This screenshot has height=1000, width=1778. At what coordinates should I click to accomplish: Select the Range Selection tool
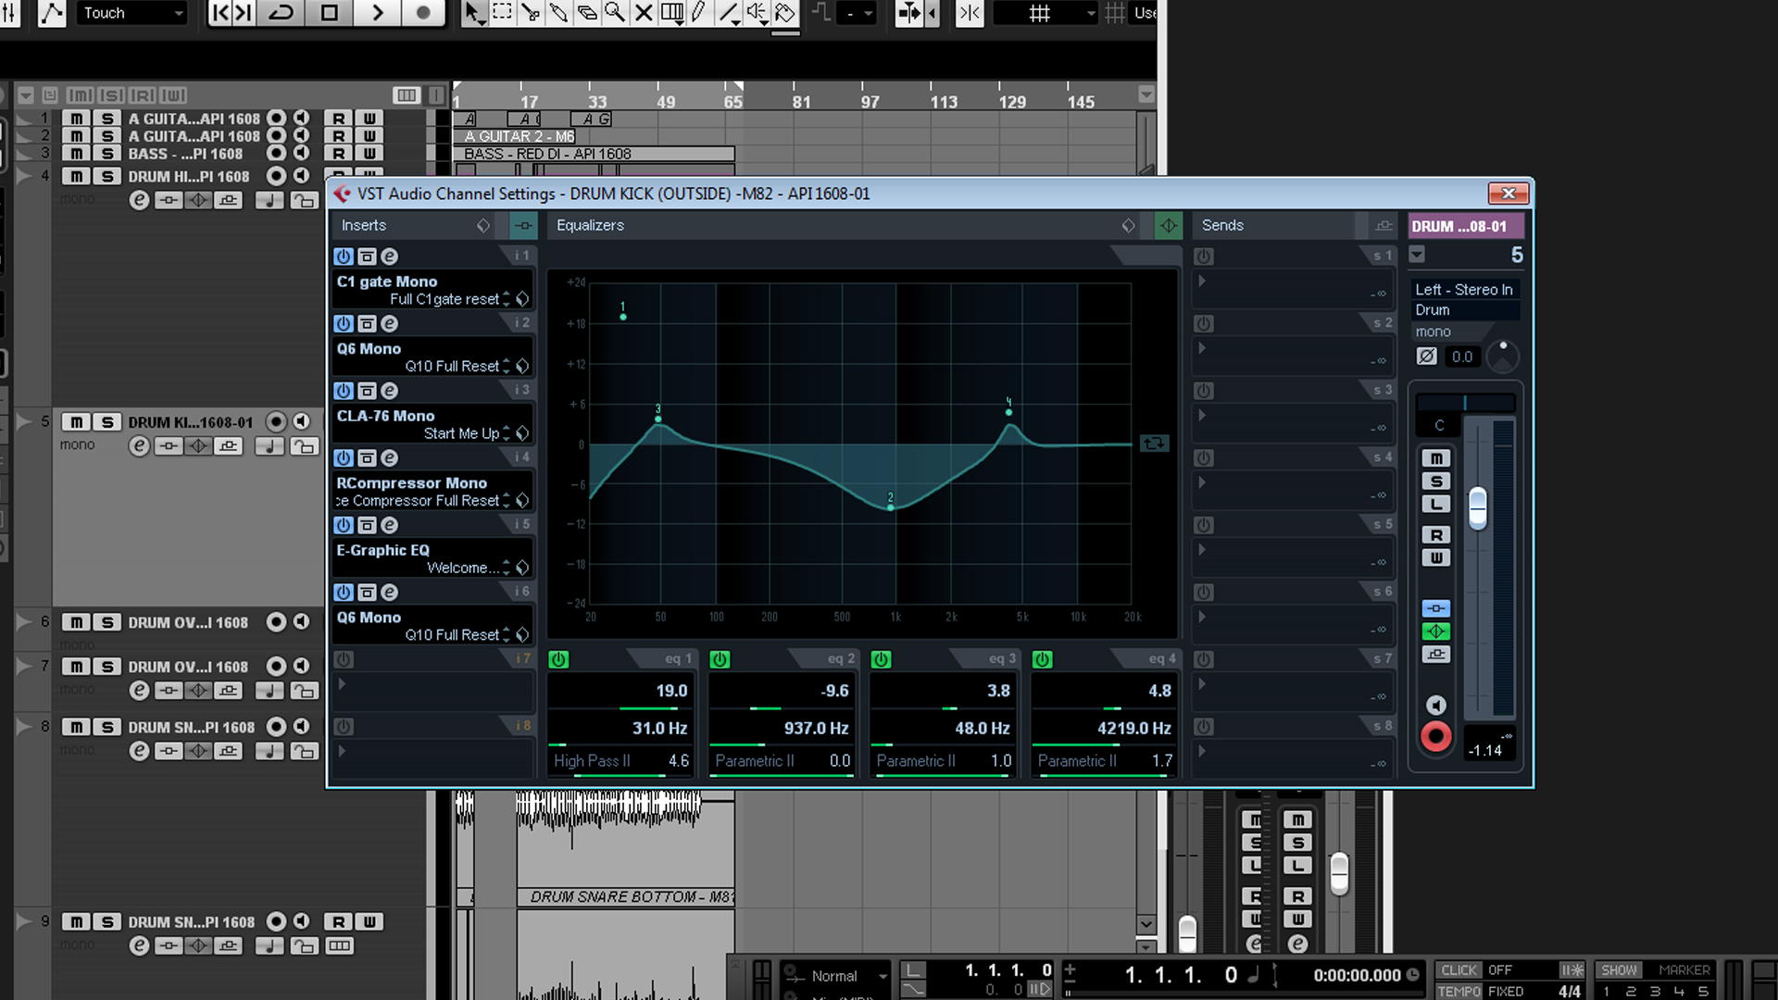pos(502,13)
